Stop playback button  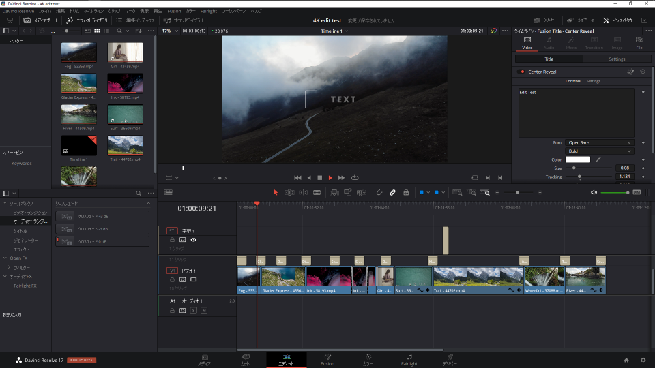(319, 178)
